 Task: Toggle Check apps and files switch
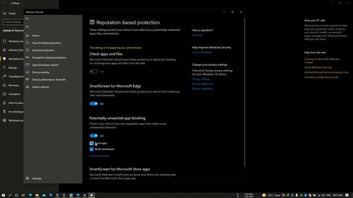point(94,71)
